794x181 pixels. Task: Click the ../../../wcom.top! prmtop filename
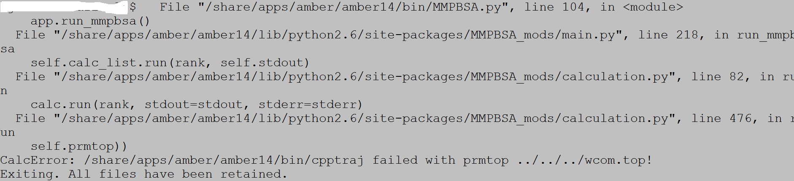point(584,160)
